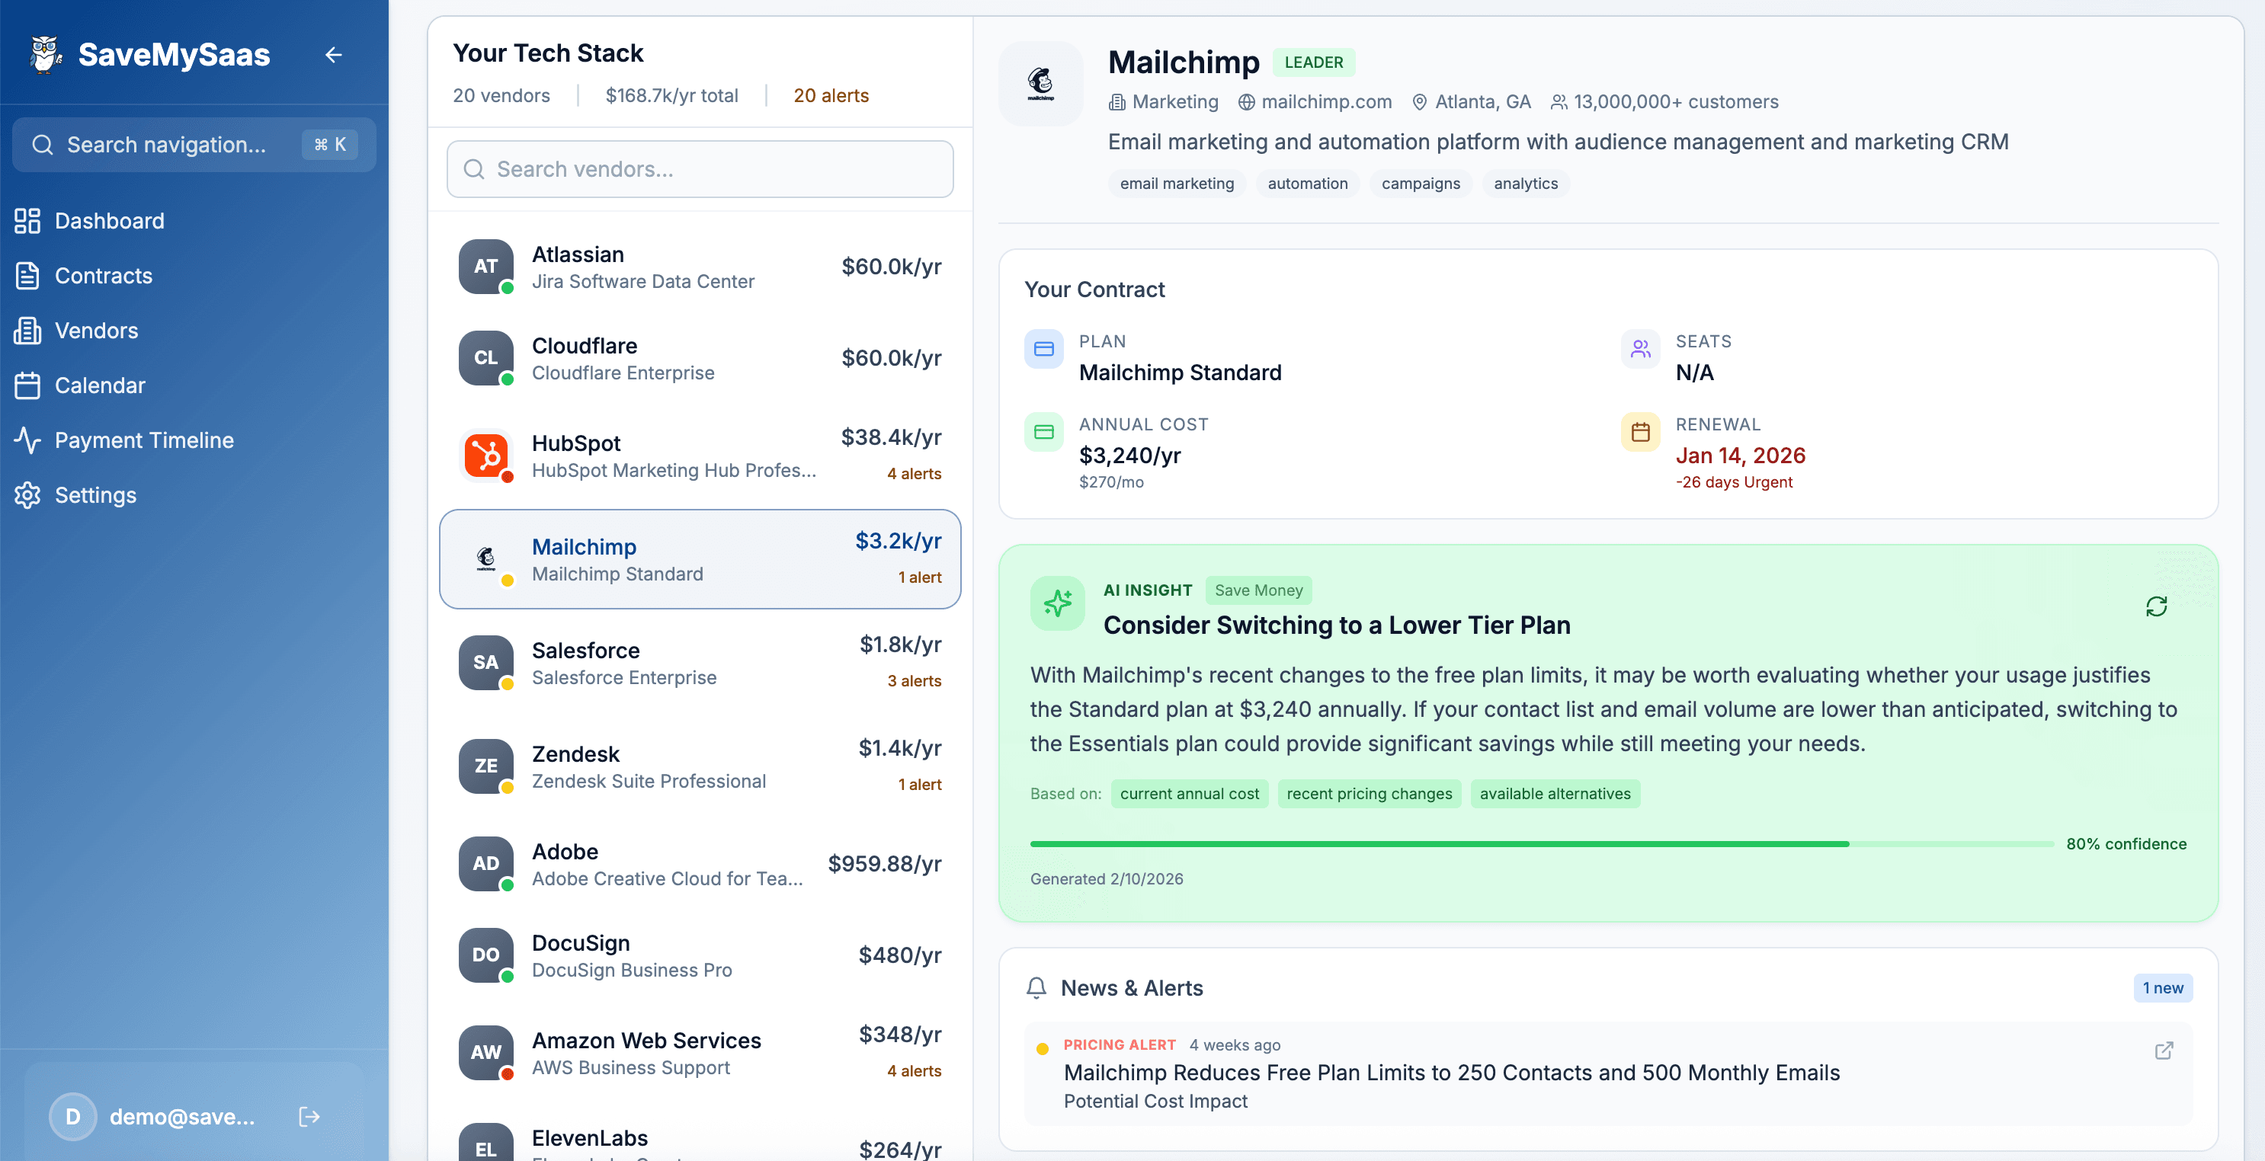This screenshot has height=1161, width=2265.
Task: Click the News & Alerts bell icon
Action: coord(1036,988)
